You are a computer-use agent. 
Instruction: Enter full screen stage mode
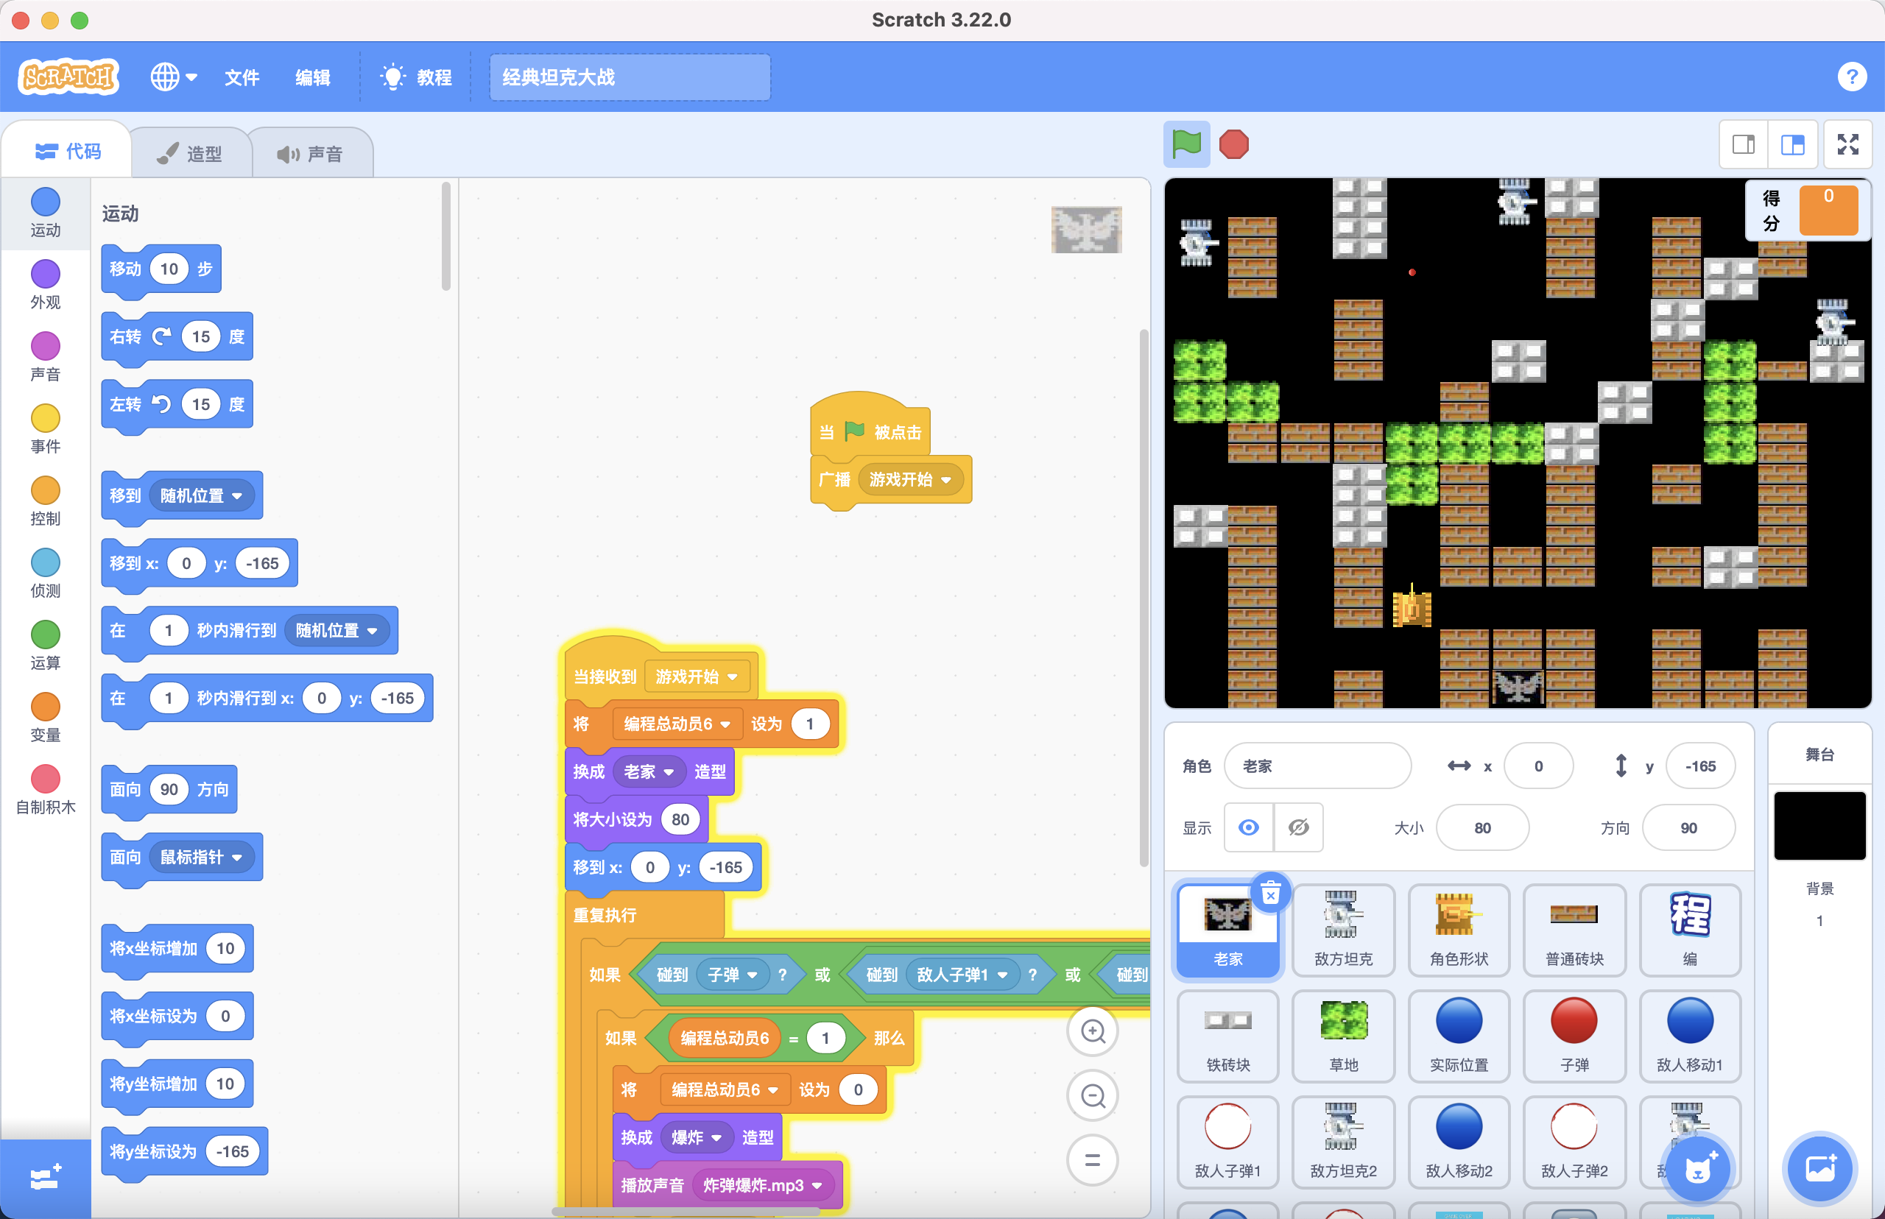click(x=1847, y=144)
